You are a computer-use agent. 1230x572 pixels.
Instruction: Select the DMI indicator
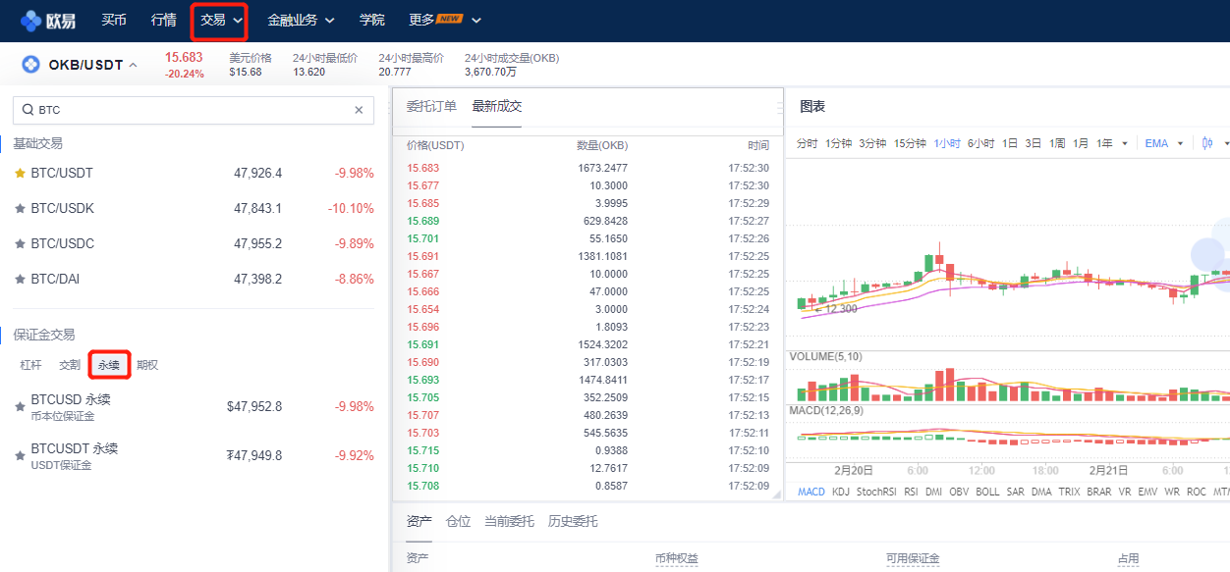[934, 492]
